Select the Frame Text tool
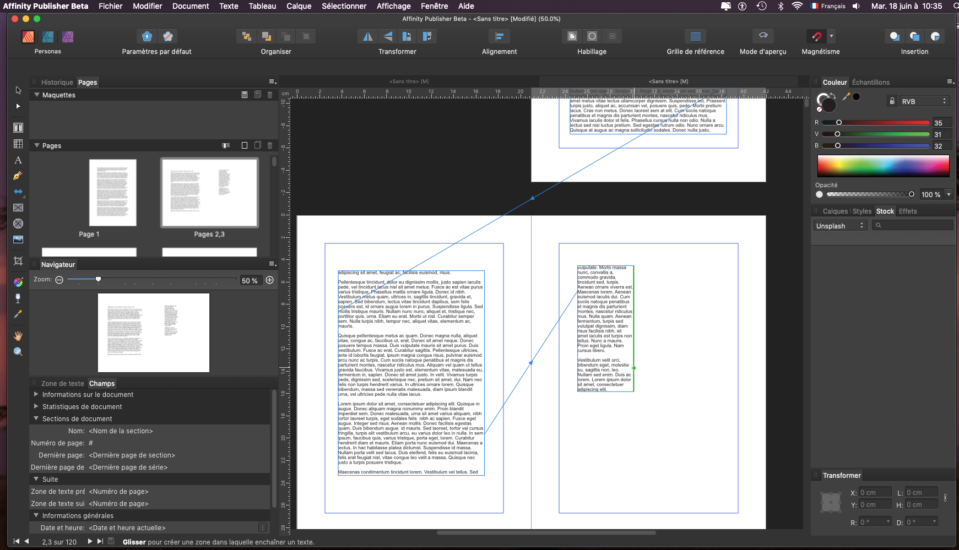Image resolution: width=959 pixels, height=550 pixels. tap(18, 128)
